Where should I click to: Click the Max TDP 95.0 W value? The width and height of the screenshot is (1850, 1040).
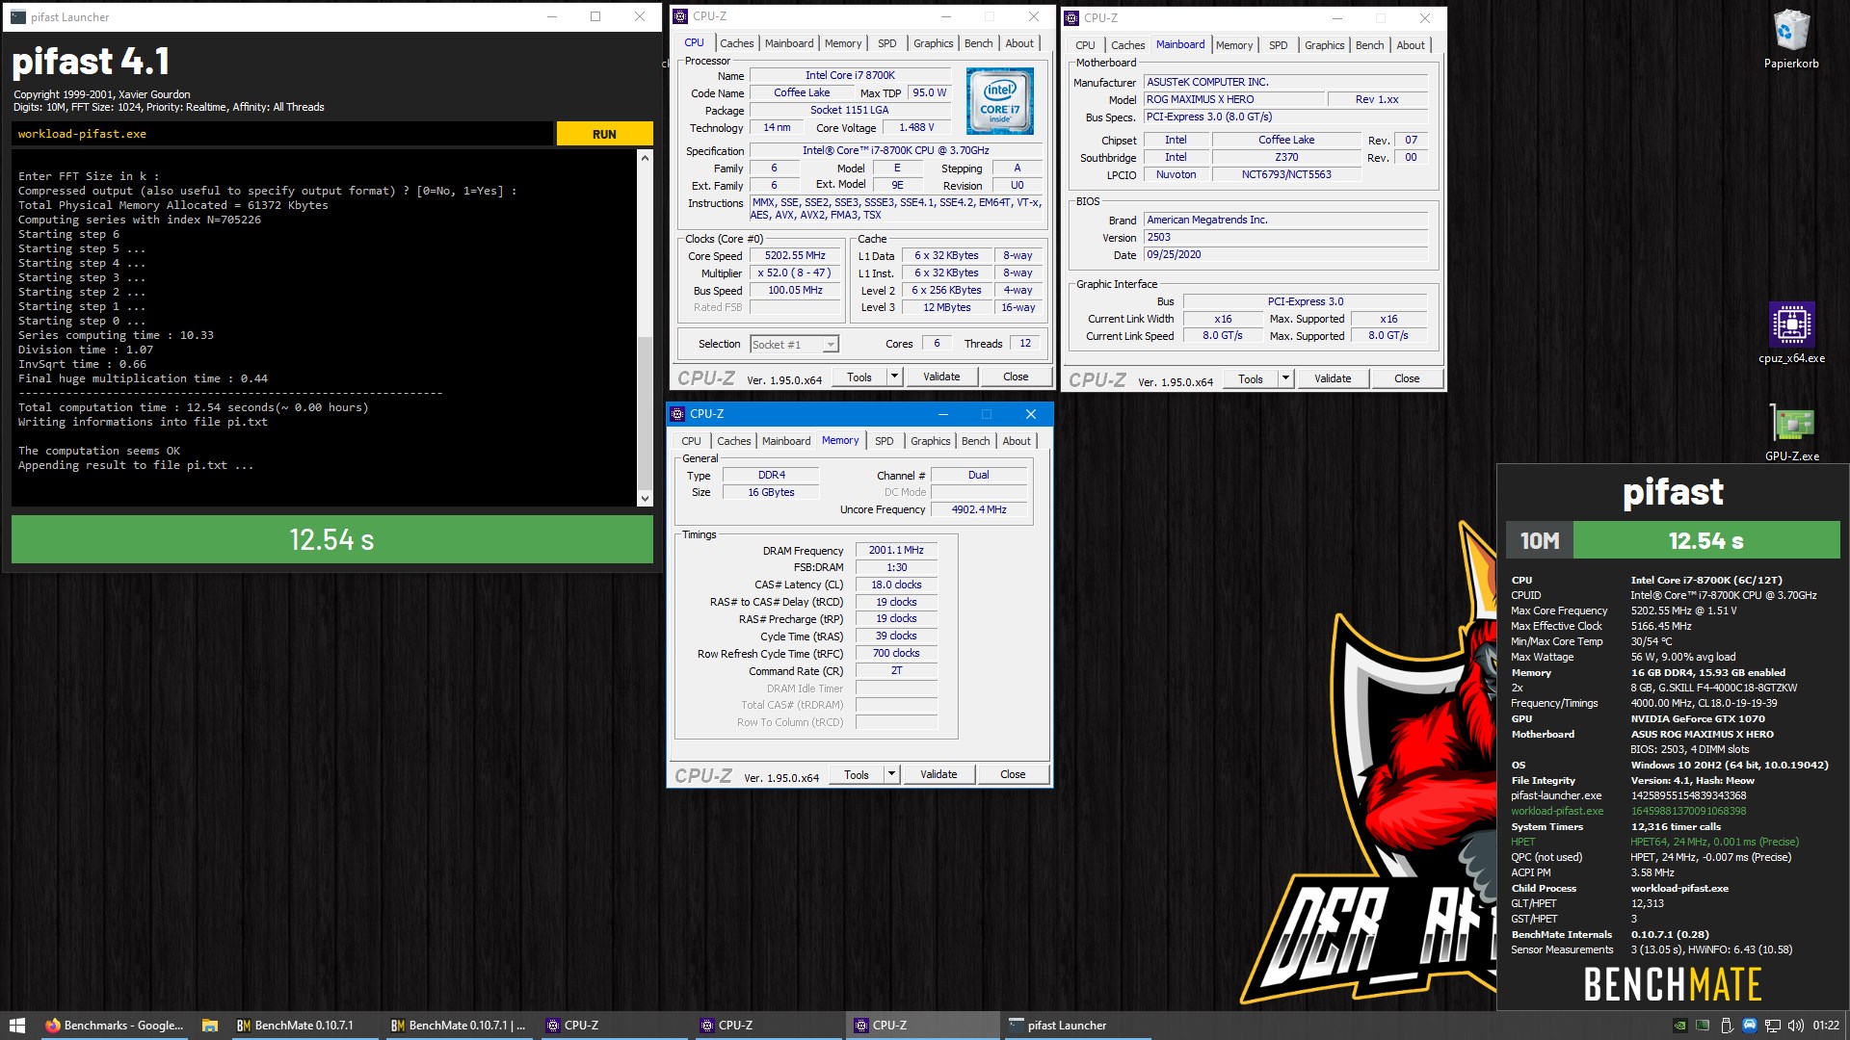(x=929, y=92)
